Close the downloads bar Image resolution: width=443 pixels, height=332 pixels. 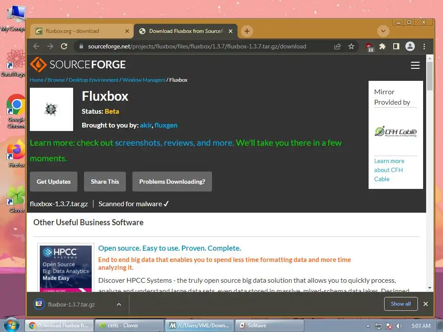[426, 304]
